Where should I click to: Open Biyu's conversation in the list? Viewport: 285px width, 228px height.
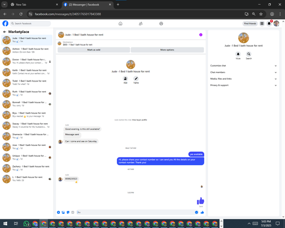pyautogui.click(x=27, y=115)
